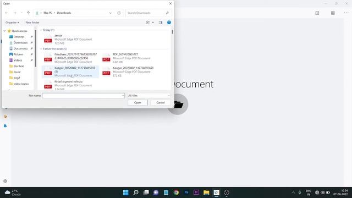This screenshot has width=352, height=198.
Task: Create a New folder
Action: 32,23
